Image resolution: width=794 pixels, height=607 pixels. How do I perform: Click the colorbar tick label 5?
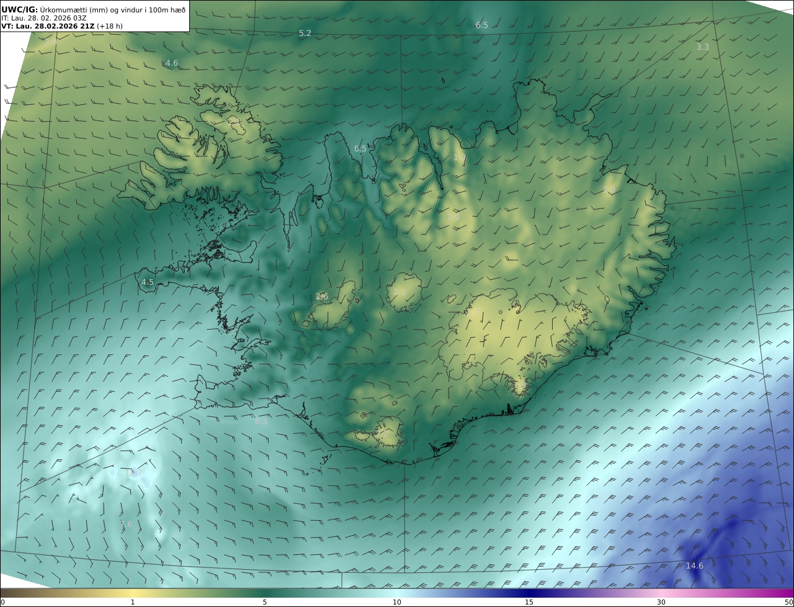click(265, 602)
